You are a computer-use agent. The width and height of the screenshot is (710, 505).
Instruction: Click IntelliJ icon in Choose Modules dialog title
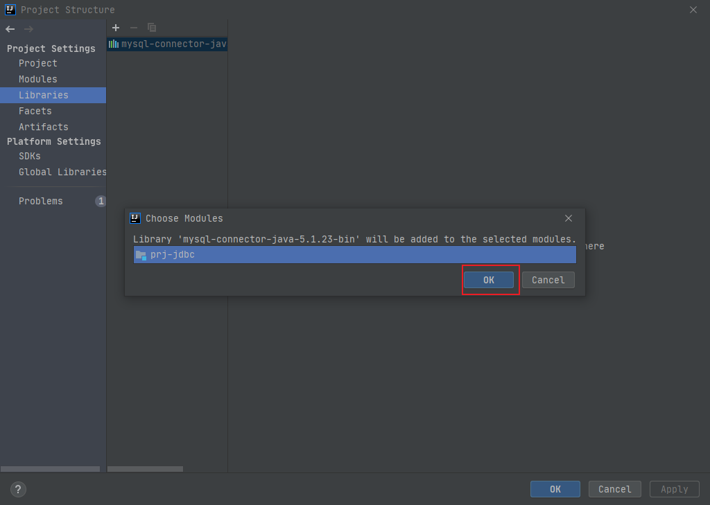click(135, 218)
